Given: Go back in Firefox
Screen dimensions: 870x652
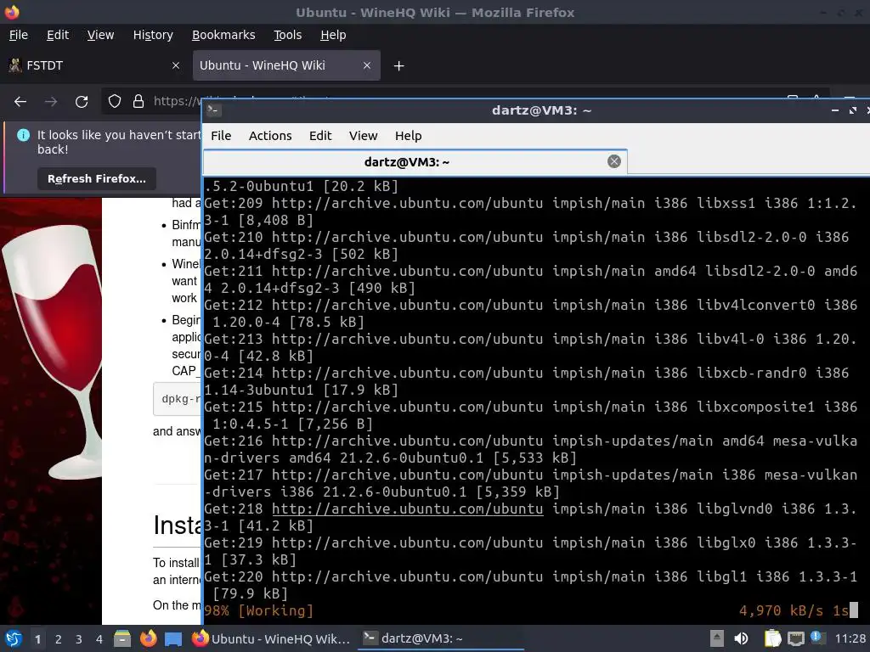Looking at the screenshot, I should 20,102.
